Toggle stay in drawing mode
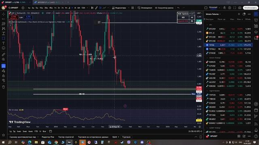The width and height of the screenshot is (259, 145). 4,71
